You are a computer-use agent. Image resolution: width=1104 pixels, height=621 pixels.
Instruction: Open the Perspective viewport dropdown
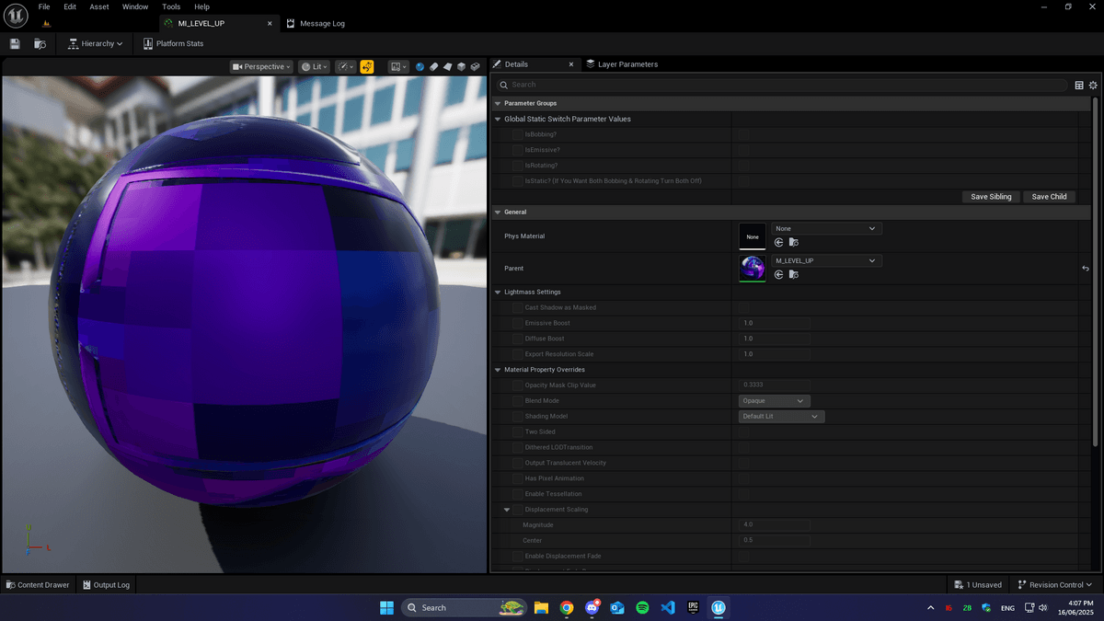click(261, 66)
